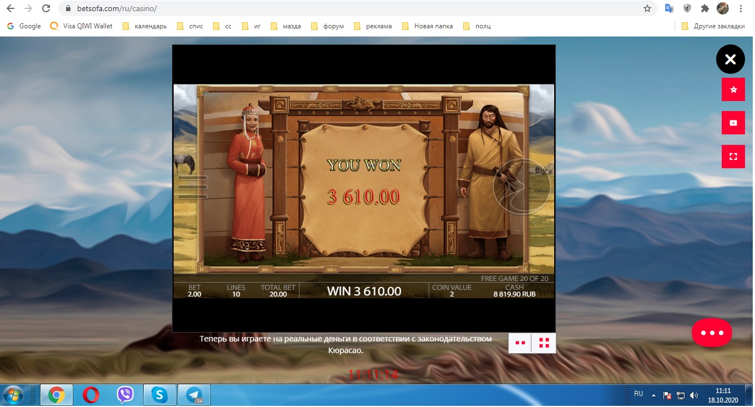755x407 pixels.
Task: Add game to favorites star button
Action: [733, 89]
